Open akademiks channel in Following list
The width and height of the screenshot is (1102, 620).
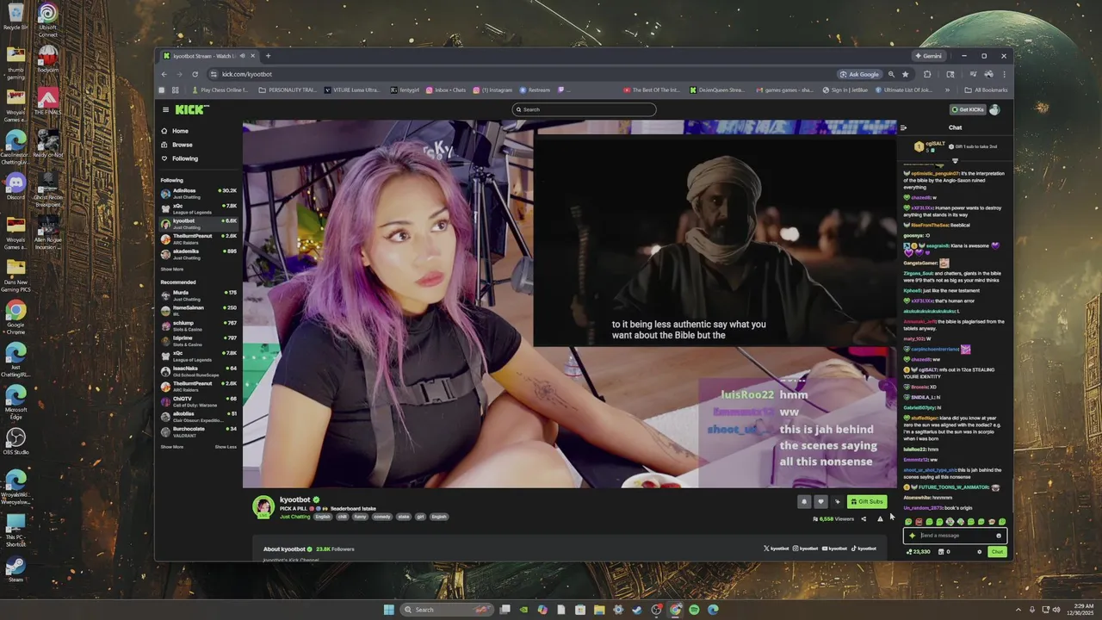(198, 254)
